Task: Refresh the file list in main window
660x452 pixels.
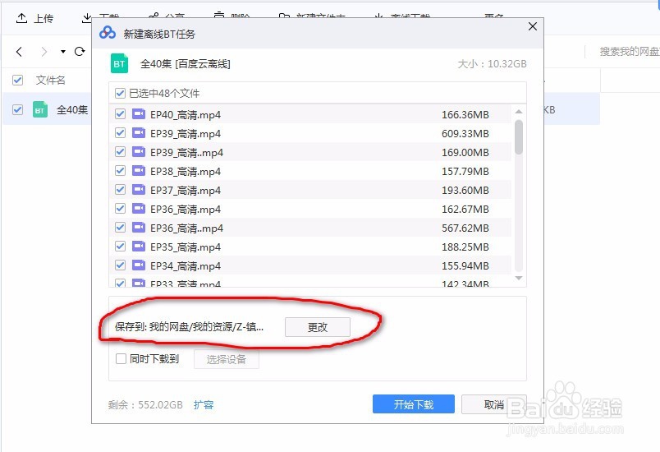Action: pos(80,52)
